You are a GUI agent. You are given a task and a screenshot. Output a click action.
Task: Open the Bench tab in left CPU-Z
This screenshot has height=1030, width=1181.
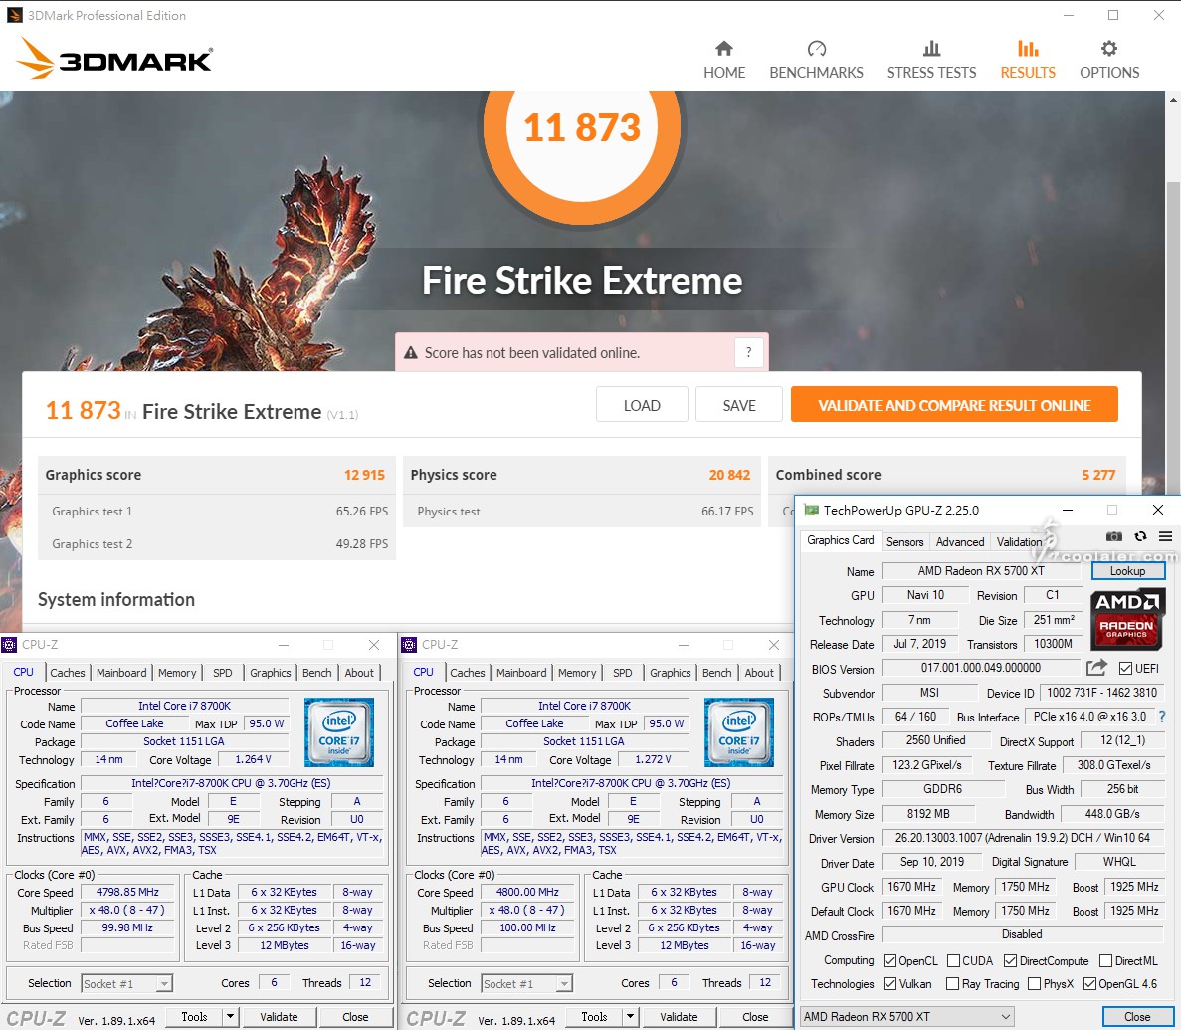pos(317,672)
